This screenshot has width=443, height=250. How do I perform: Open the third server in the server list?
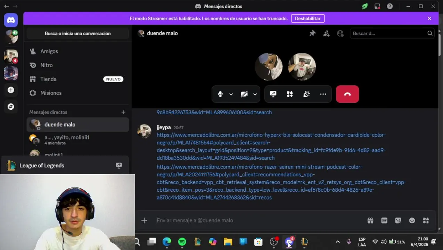(x=11, y=73)
